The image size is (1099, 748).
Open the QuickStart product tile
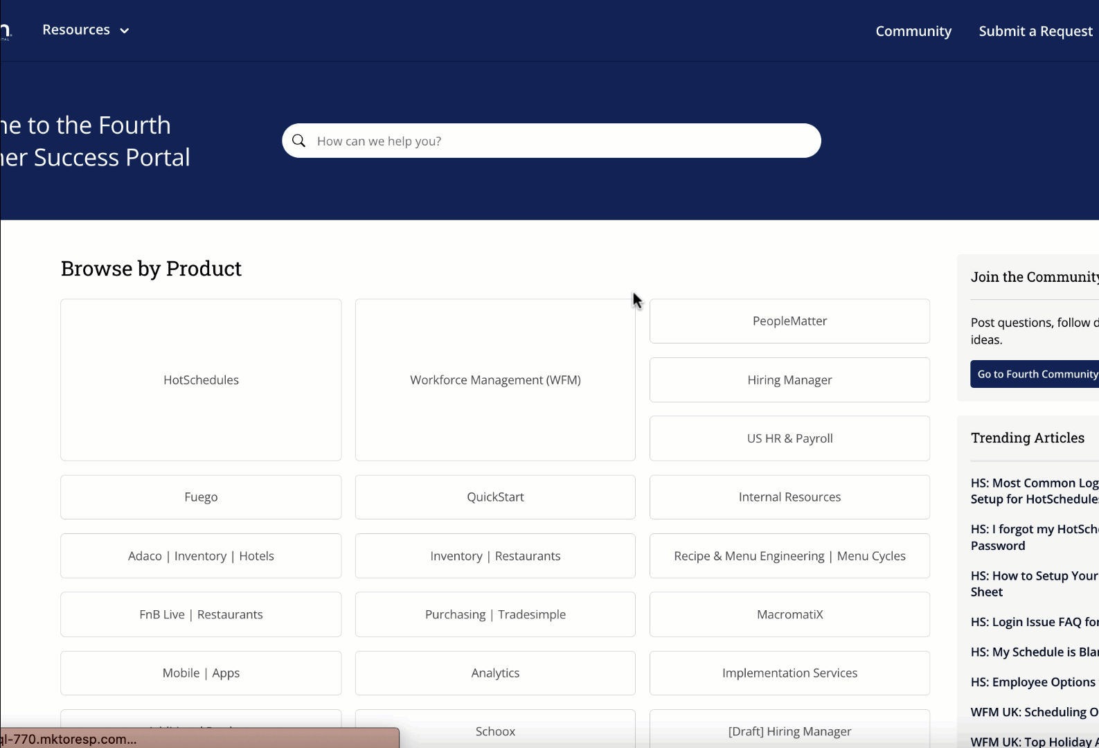(x=495, y=497)
